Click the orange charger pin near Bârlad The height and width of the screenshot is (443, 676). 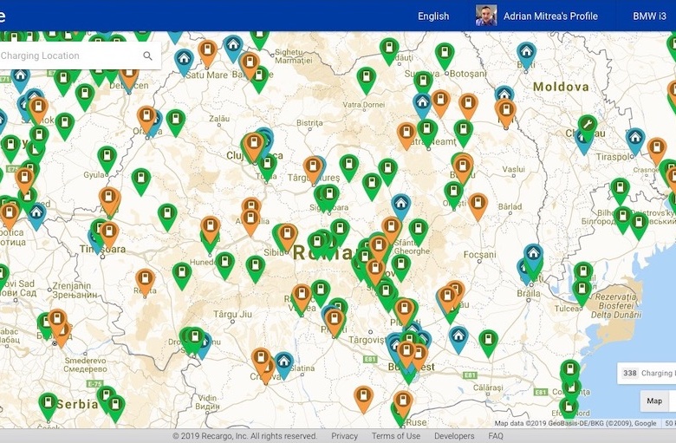478,205
